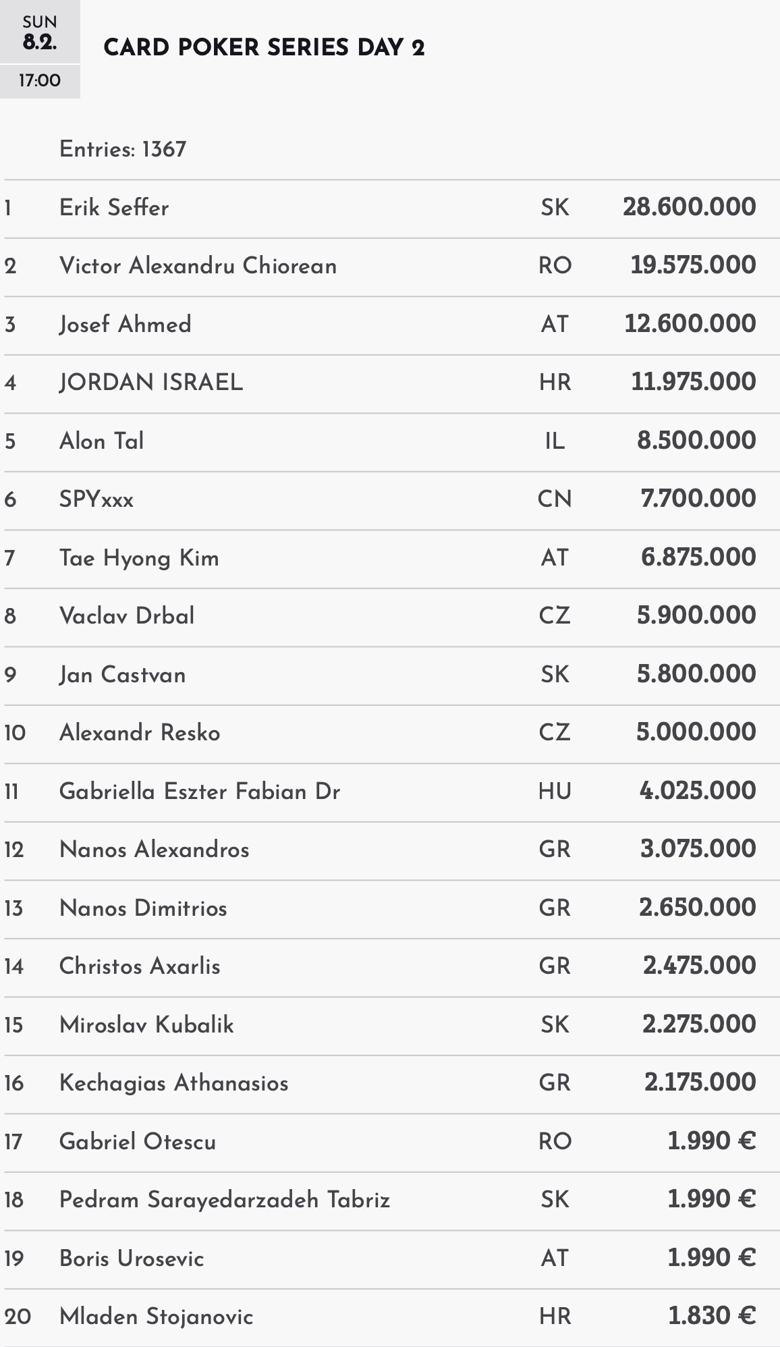Click the SPYxxx player name
This screenshot has height=1347, width=780.
click(x=96, y=499)
